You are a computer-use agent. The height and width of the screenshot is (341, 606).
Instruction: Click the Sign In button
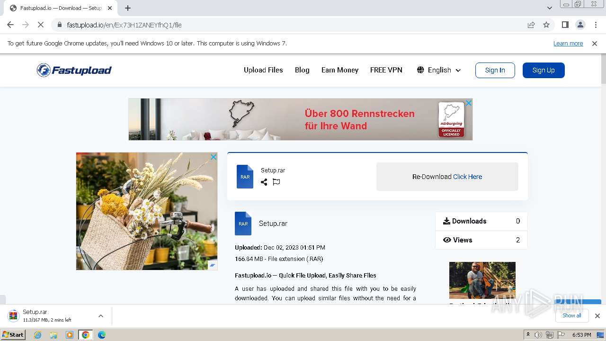coord(495,70)
